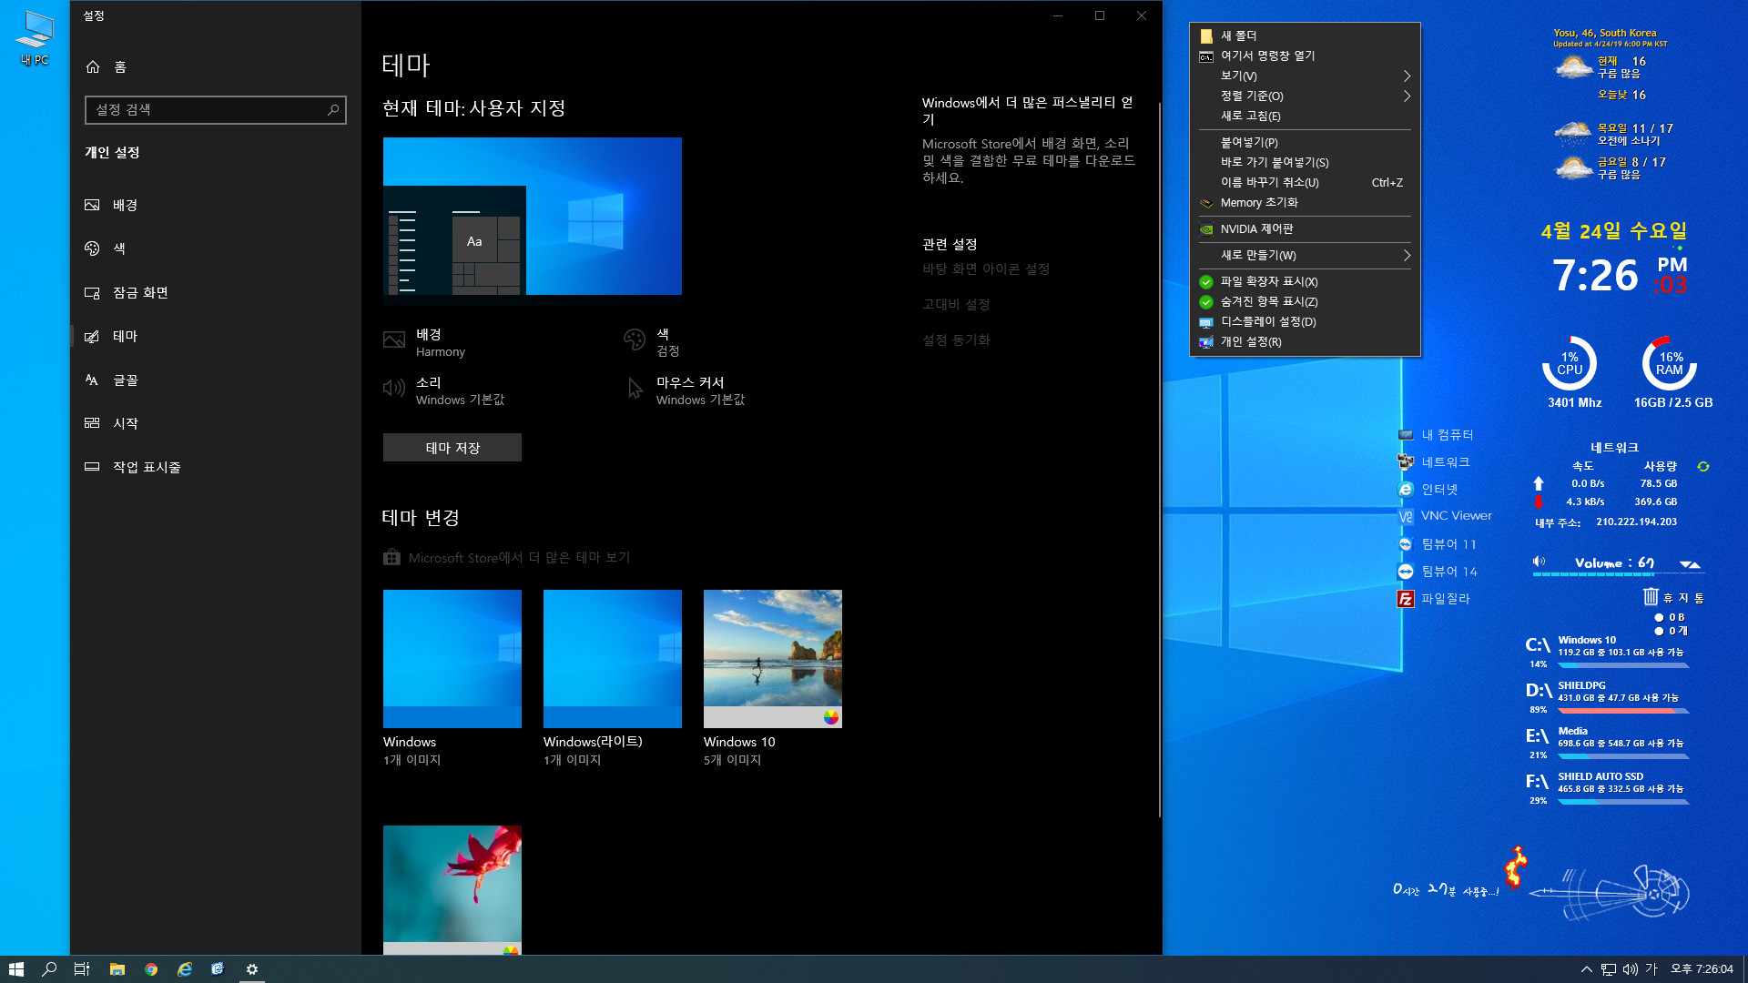Apply the red flower theme thumbnail
The width and height of the screenshot is (1748, 983).
pyautogui.click(x=452, y=889)
